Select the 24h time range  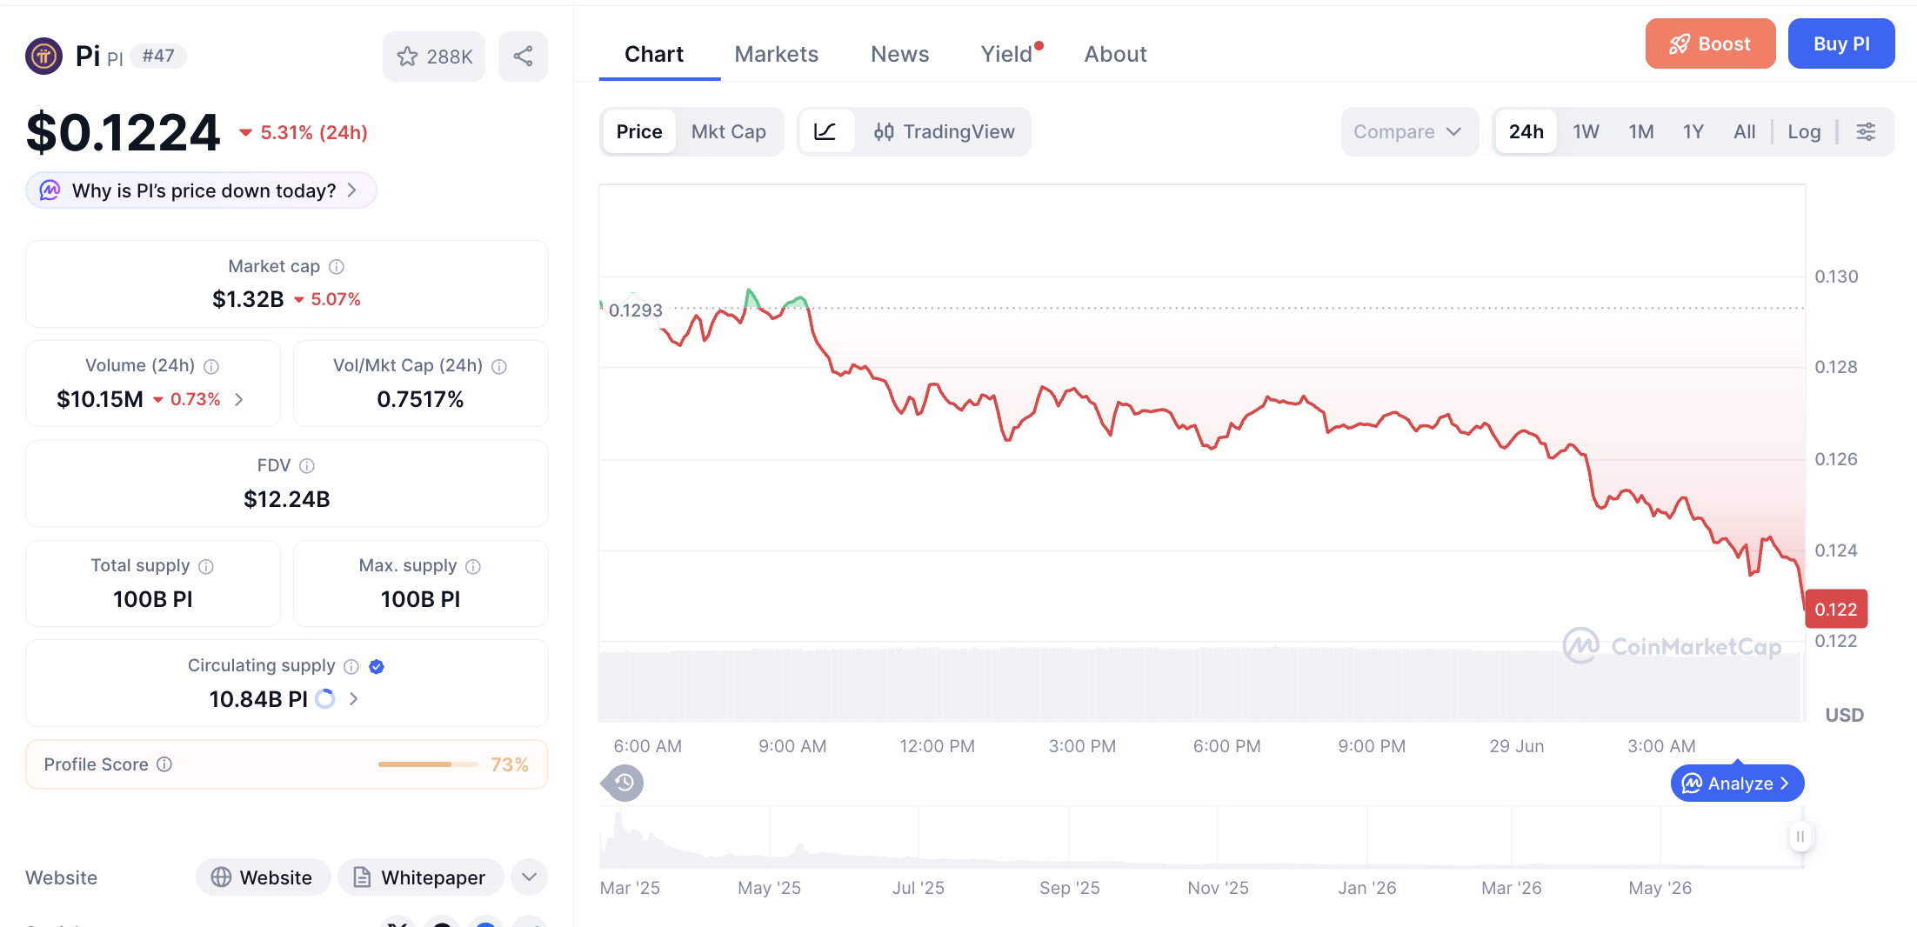click(x=1526, y=131)
